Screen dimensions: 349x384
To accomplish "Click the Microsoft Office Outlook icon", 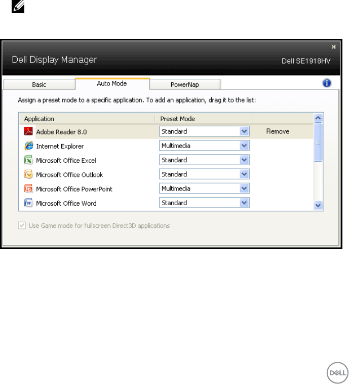I will coord(28,174).
